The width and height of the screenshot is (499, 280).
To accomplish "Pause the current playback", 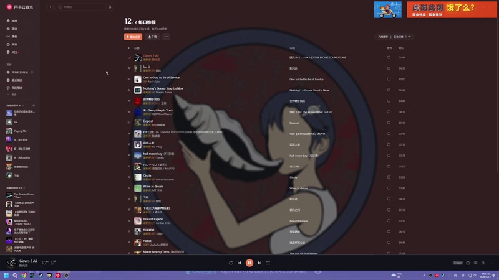I will pos(249,263).
